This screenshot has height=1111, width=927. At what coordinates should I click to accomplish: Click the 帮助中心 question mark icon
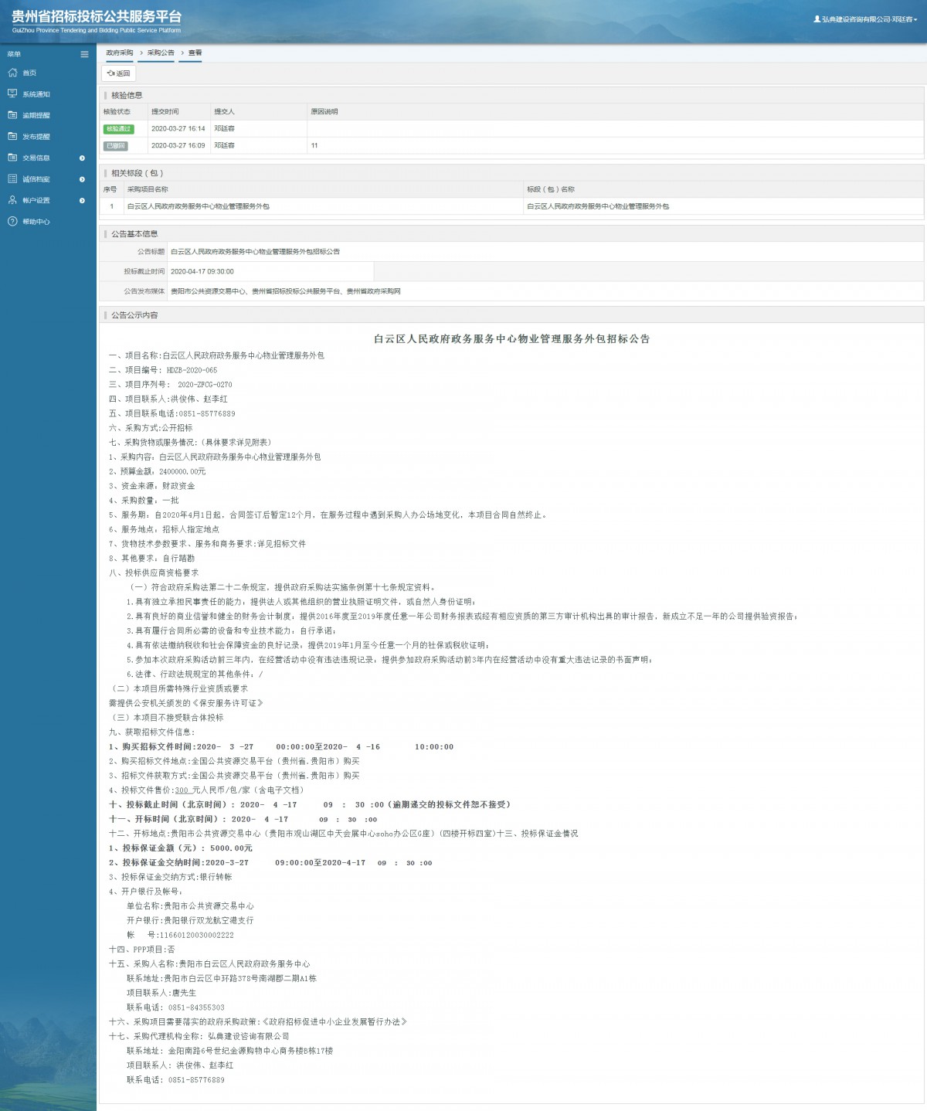coord(12,222)
